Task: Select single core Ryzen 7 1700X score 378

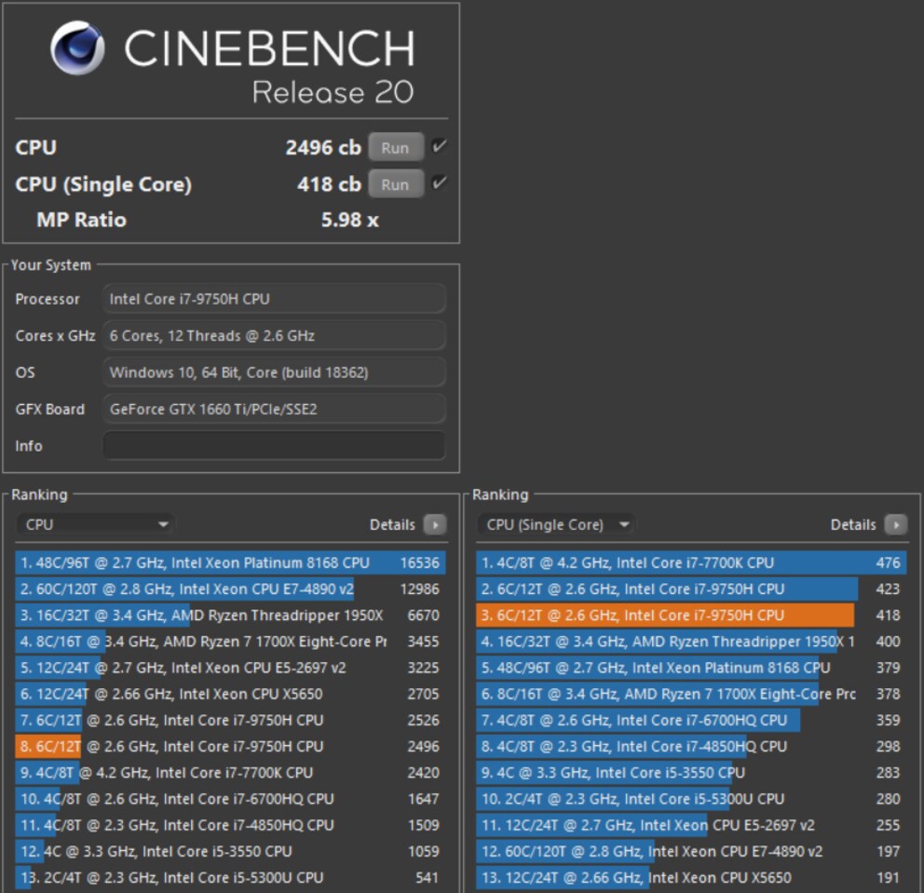Action: click(691, 694)
